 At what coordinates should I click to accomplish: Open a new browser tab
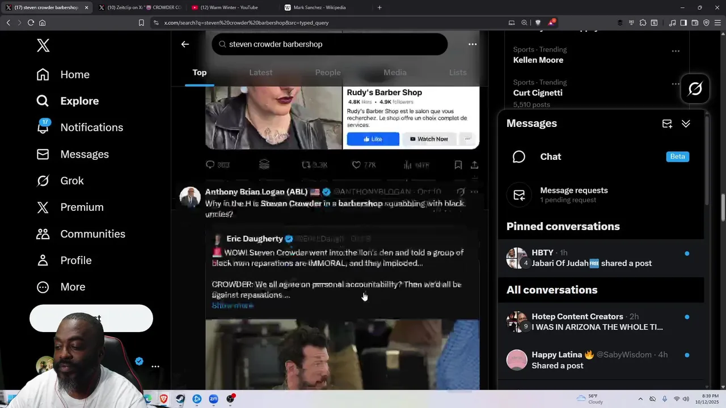[x=379, y=7]
